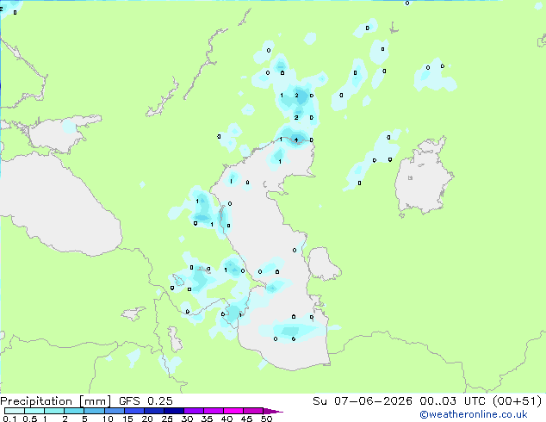The image size is (546, 422).
Task: Click the 0.1–0.5 mm legend color swatch
Action: (15, 411)
